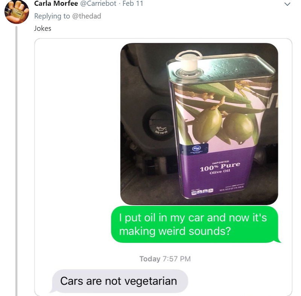Click the '100% Pure Olive Oil' label
Screen dimensions: 301x296
pos(220,168)
